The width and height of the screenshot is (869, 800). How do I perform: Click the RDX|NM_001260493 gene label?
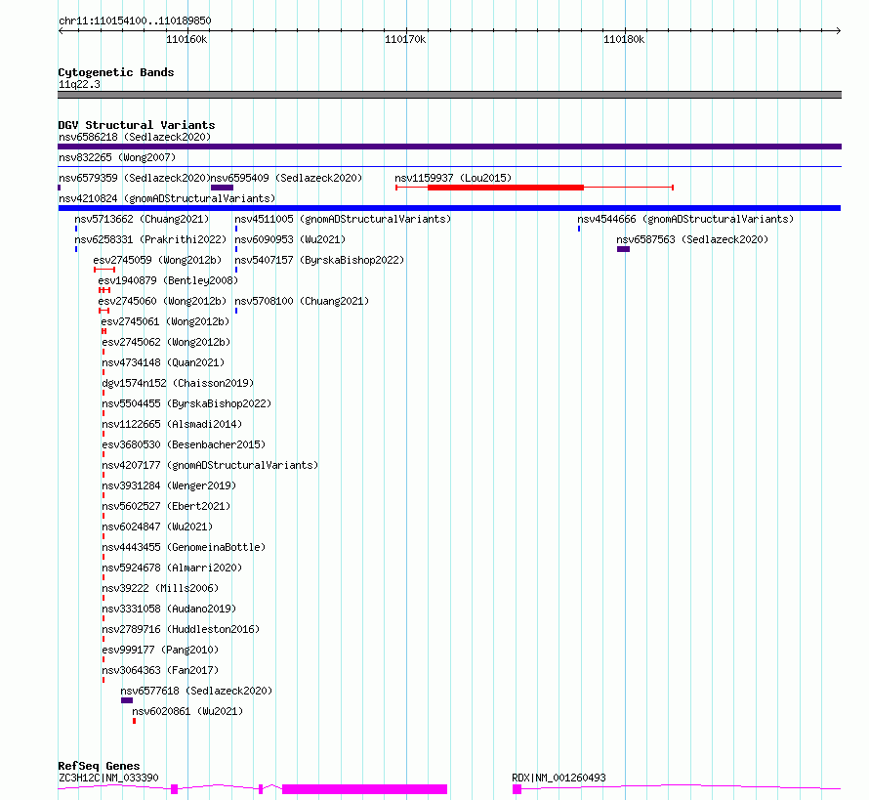tap(559, 778)
